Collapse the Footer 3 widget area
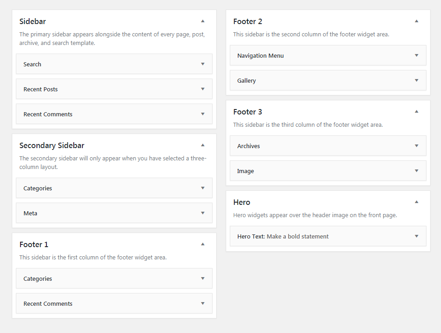Image resolution: width=441 pixels, height=333 pixels. coord(416,111)
